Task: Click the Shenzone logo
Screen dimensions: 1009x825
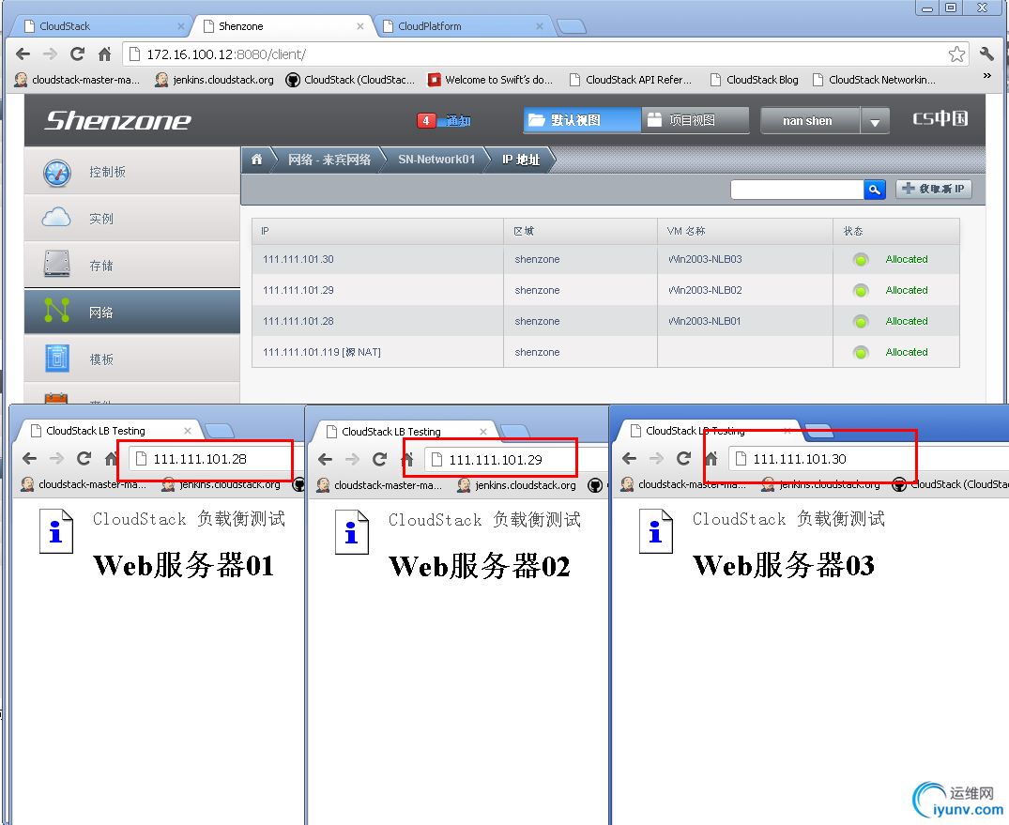Action: tap(117, 120)
